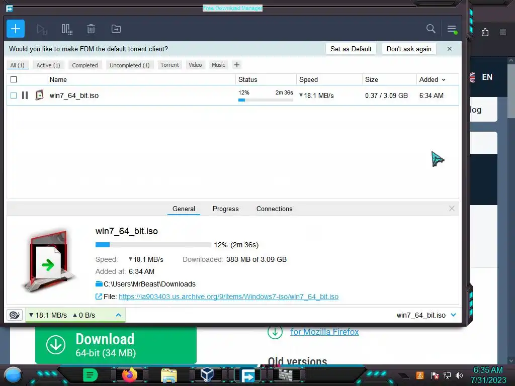Select the Uncompleted (1) filter tab
Image resolution: width=515 pixels, height=386 pixels.
coord(129,65)
